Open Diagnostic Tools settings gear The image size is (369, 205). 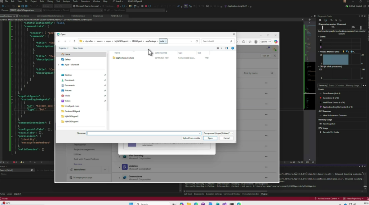tap(320, 20)
